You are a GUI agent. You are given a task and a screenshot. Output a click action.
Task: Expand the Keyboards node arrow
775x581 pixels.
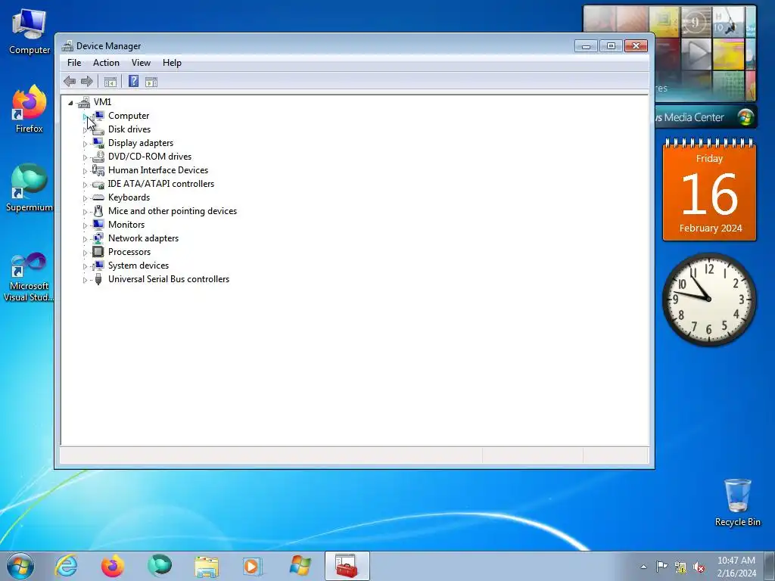tap(85, 198)
